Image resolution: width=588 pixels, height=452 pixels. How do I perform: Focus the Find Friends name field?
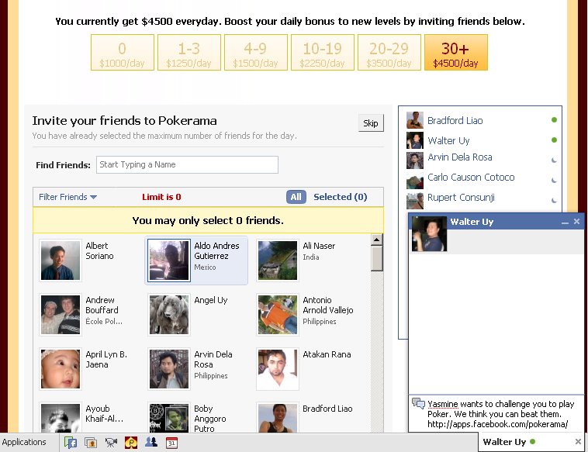187,164
